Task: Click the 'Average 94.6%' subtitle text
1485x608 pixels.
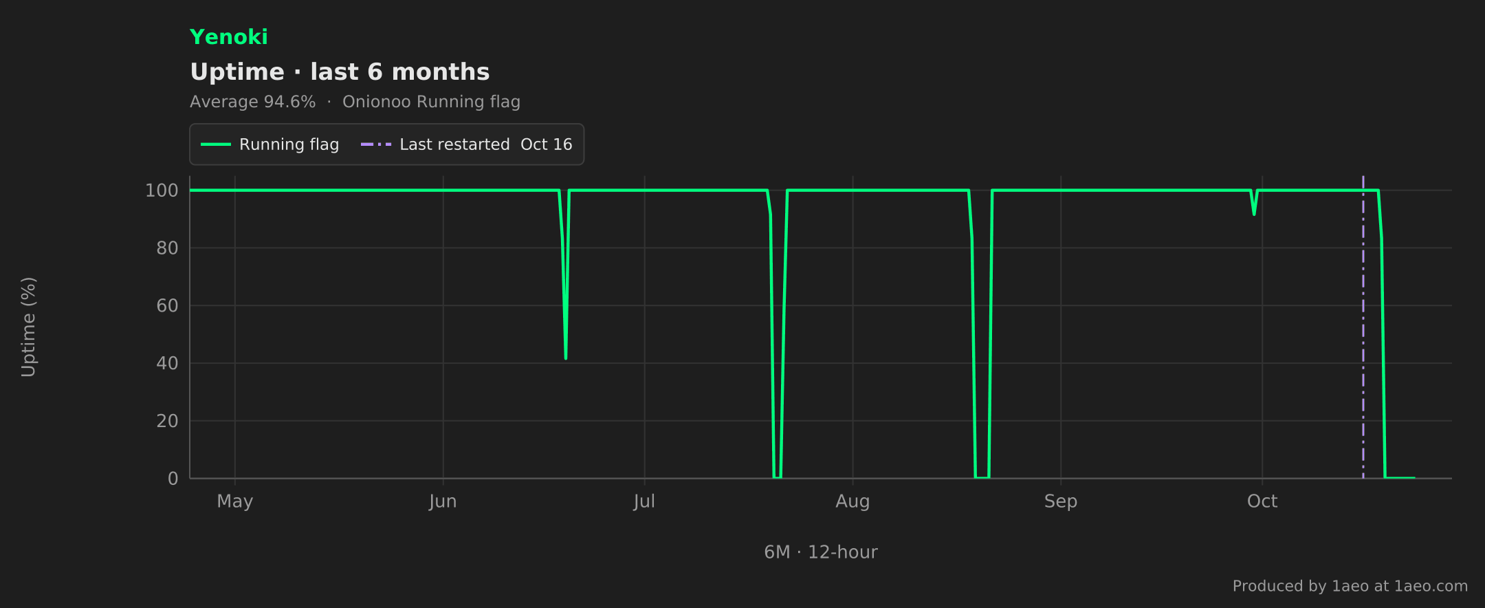Action: coord(252,102)
